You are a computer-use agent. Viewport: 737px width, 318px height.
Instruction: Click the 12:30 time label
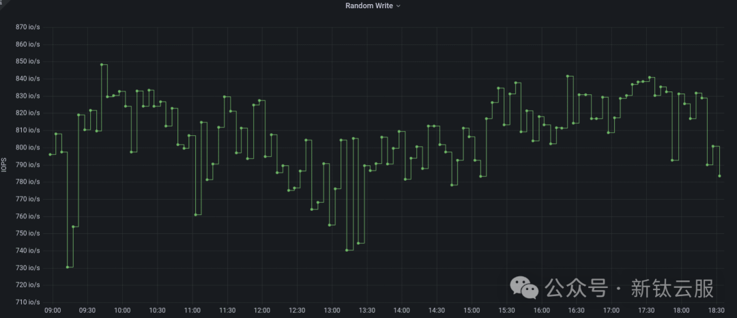[x=297, y=310]
